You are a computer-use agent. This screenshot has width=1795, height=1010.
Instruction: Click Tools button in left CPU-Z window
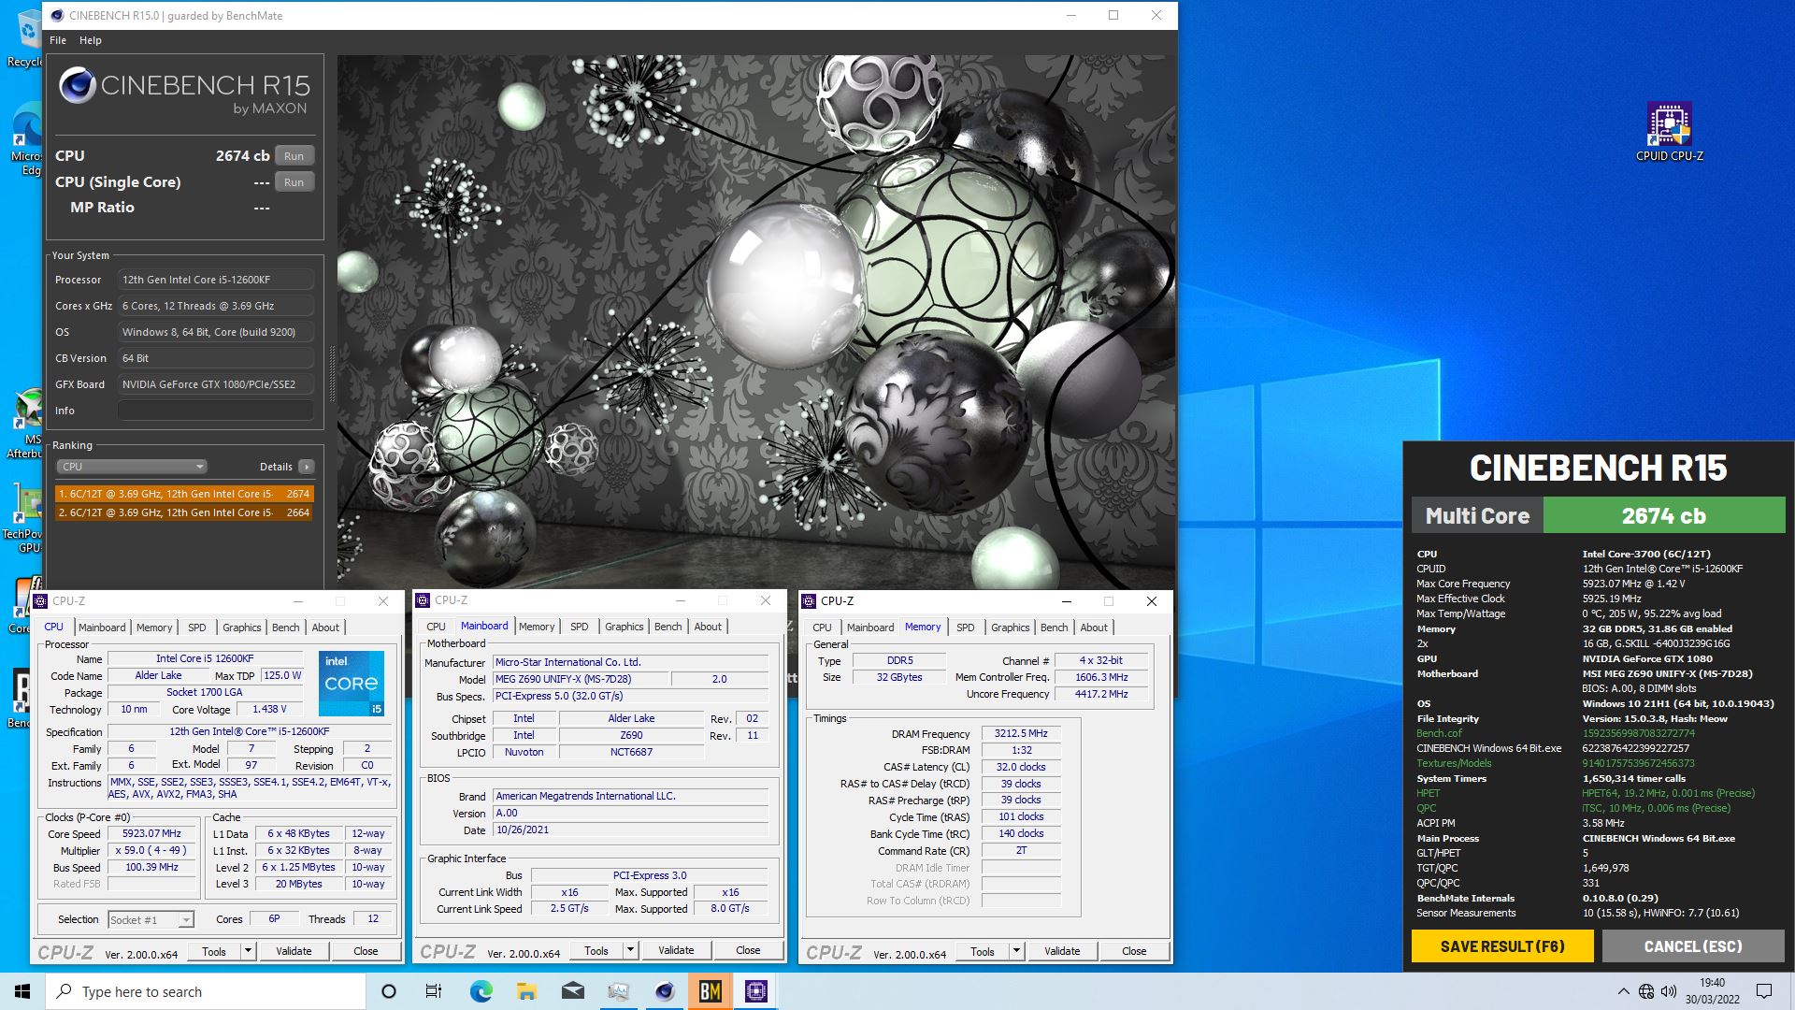pos(214,951)
